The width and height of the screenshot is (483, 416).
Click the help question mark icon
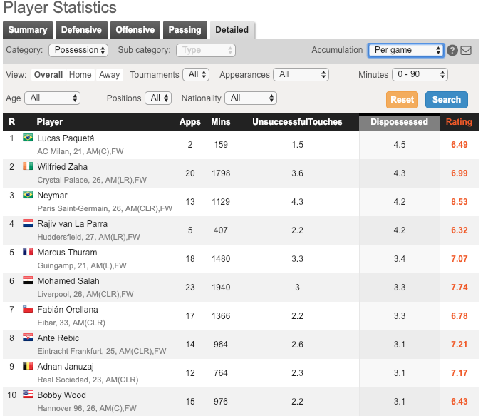tap(452, 51)
